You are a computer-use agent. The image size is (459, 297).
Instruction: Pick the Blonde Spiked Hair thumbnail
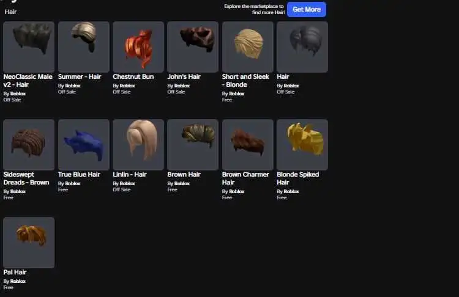302,144
